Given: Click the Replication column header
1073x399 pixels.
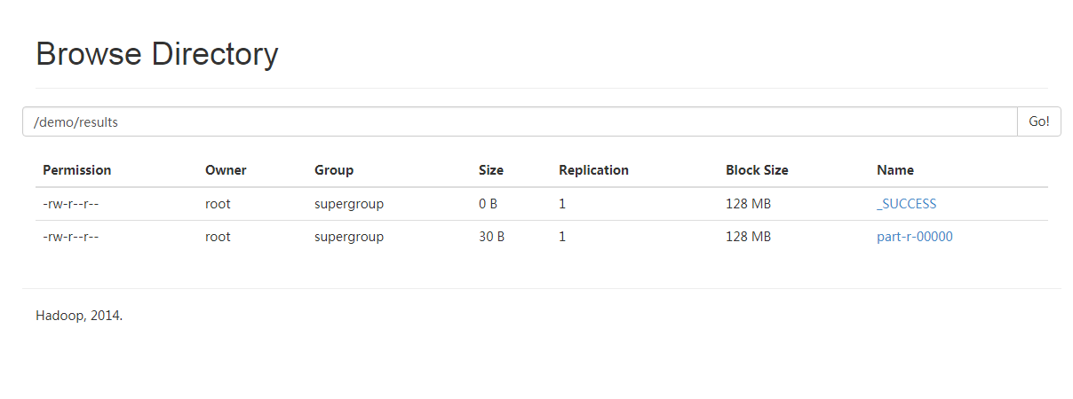Looking at the screenshot, I should 593,170.
